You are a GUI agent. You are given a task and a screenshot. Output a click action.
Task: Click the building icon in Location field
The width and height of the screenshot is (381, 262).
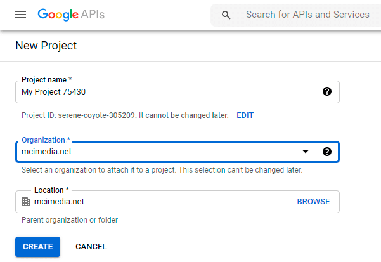pyautogui.click(x=26, y=202)
